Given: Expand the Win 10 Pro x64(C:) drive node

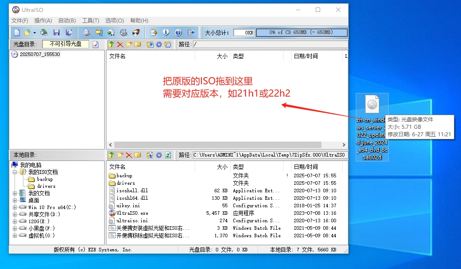Looking at the screenshot, I should [15, 207].
